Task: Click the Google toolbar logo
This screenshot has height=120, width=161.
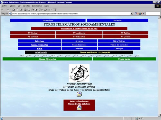Action: point(138,13)
